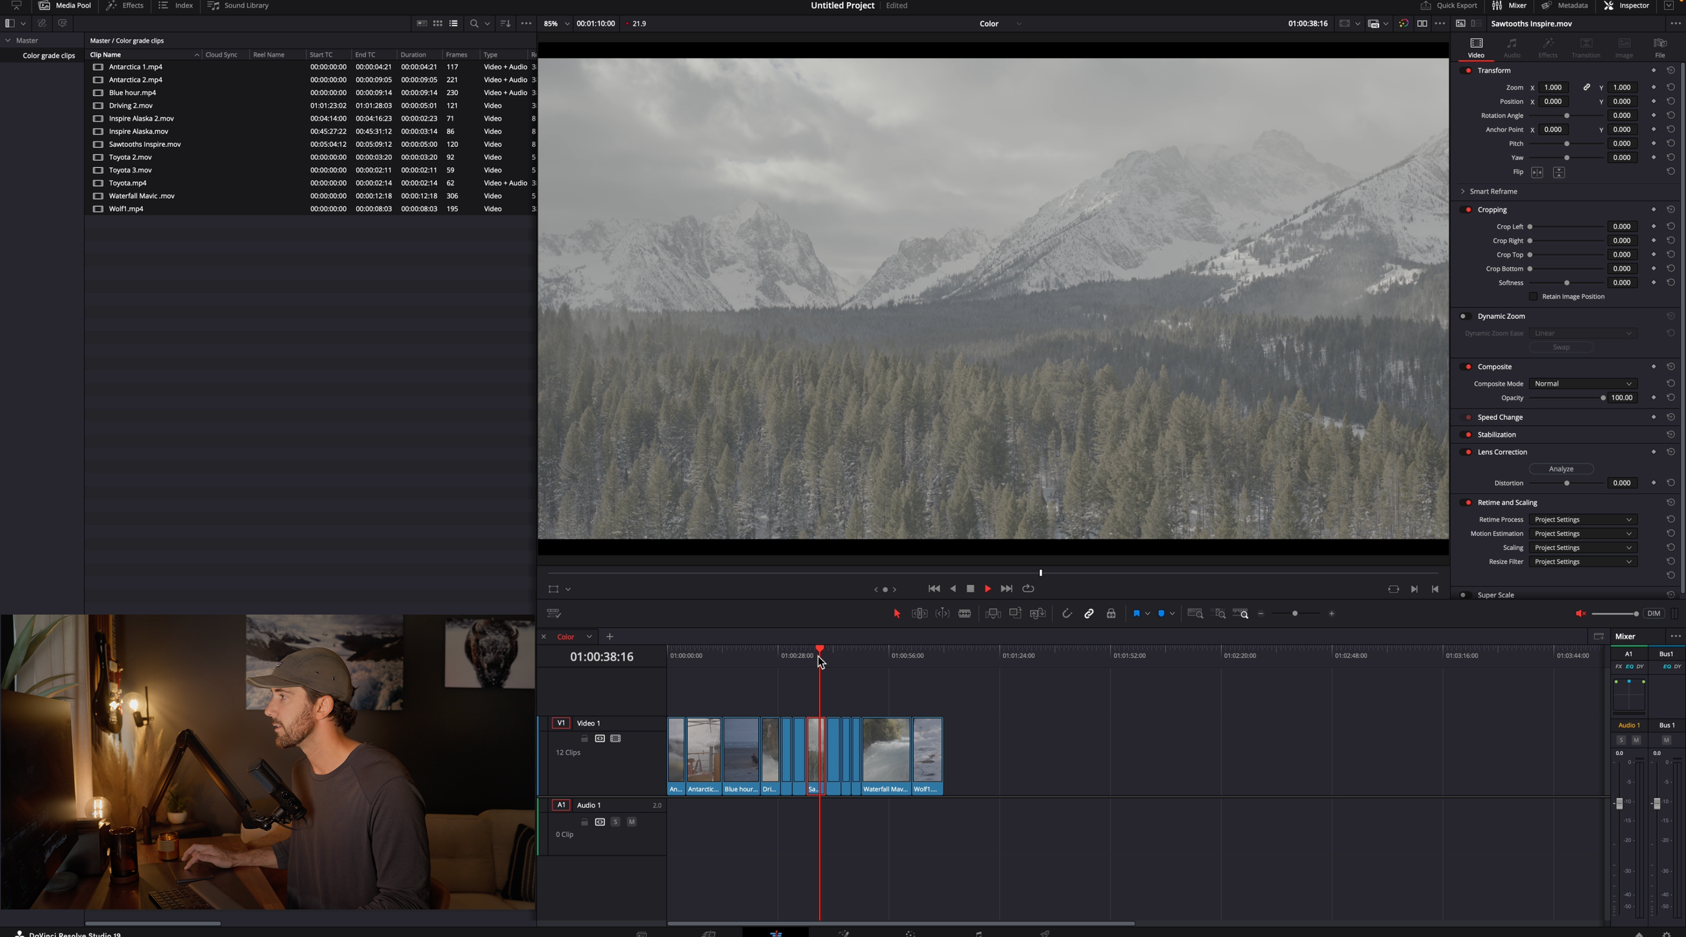This screenshot has width=1686, height=937.
Task: Disable the Stabilization toggle dot
Action: point(1468,435)
